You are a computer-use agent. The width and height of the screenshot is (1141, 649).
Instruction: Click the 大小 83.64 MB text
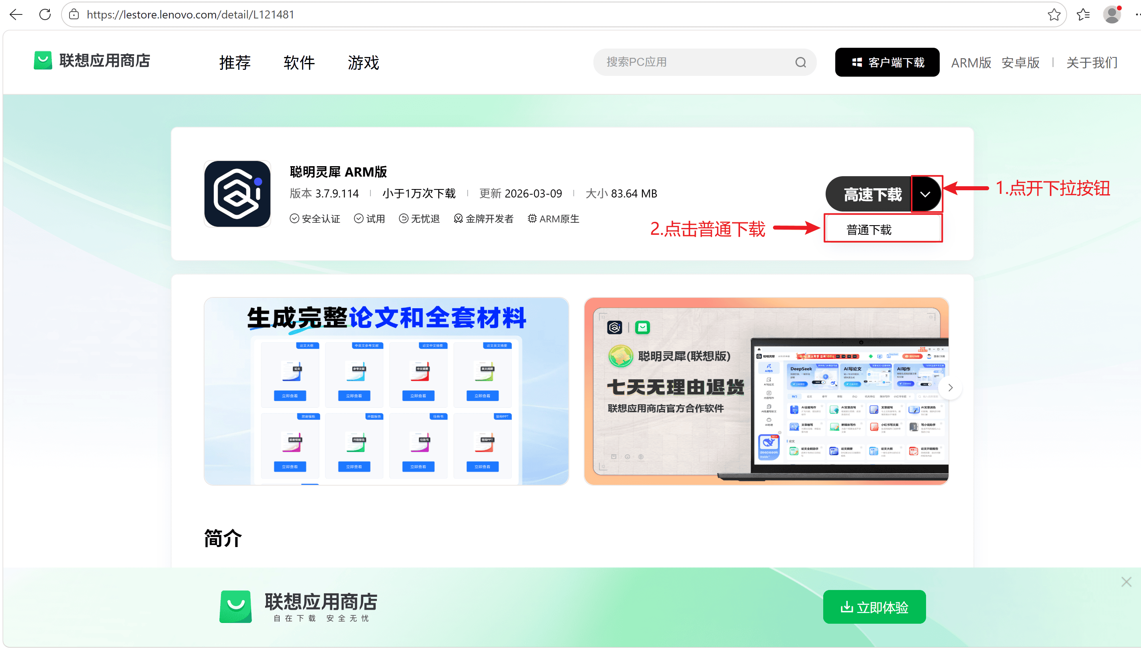click(621, 193)
